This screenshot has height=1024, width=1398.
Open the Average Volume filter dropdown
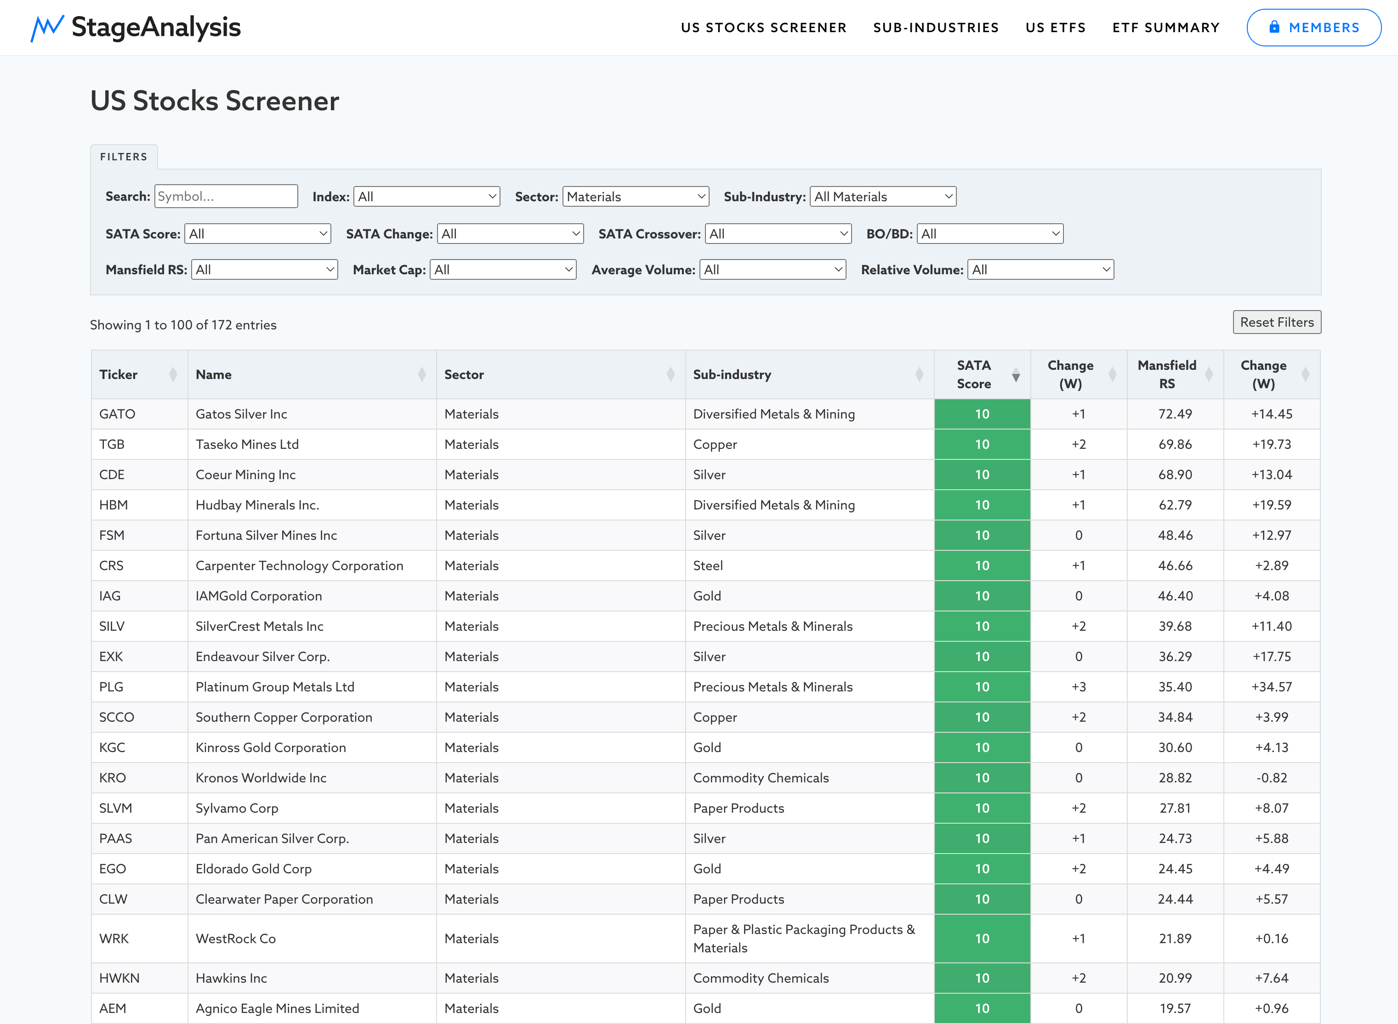[773, 270]
